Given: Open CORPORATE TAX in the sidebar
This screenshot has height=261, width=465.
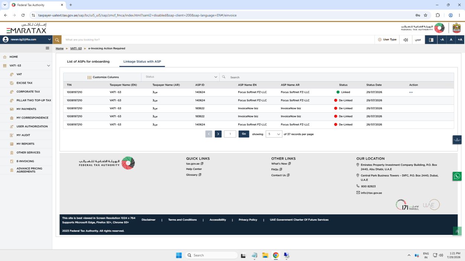Looking at the screenshot, I should click(28, 92).
